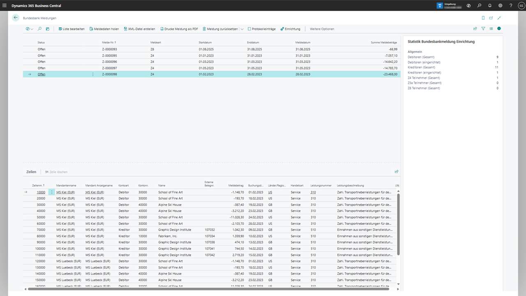Open the view options dropdown in the toolbar

[30, 29]
